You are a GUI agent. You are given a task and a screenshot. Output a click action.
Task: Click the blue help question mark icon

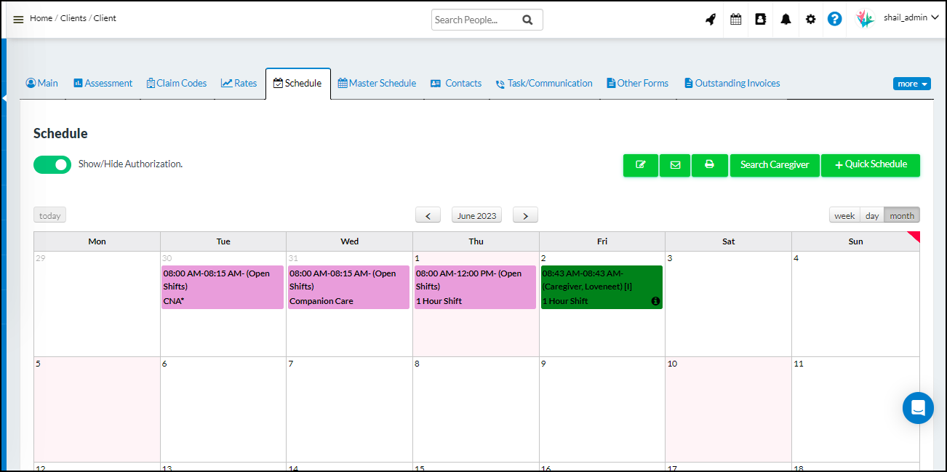point(835,20)
